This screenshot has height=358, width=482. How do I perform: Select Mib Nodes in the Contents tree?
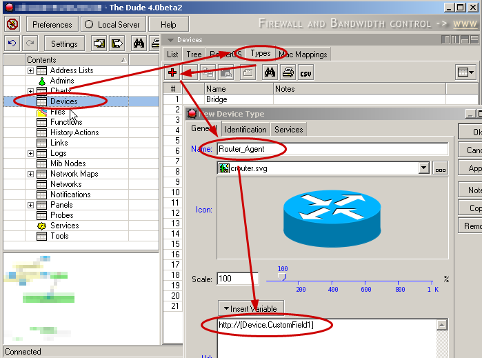pyautogui.click(x=68, y=163)
